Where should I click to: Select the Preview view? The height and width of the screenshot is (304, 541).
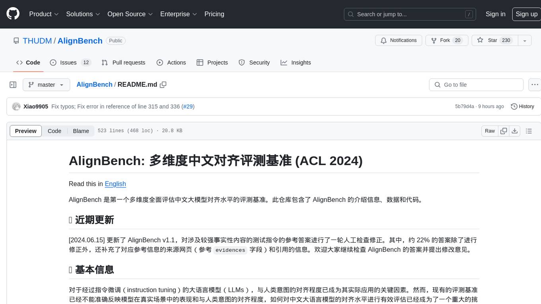[26, 131]
